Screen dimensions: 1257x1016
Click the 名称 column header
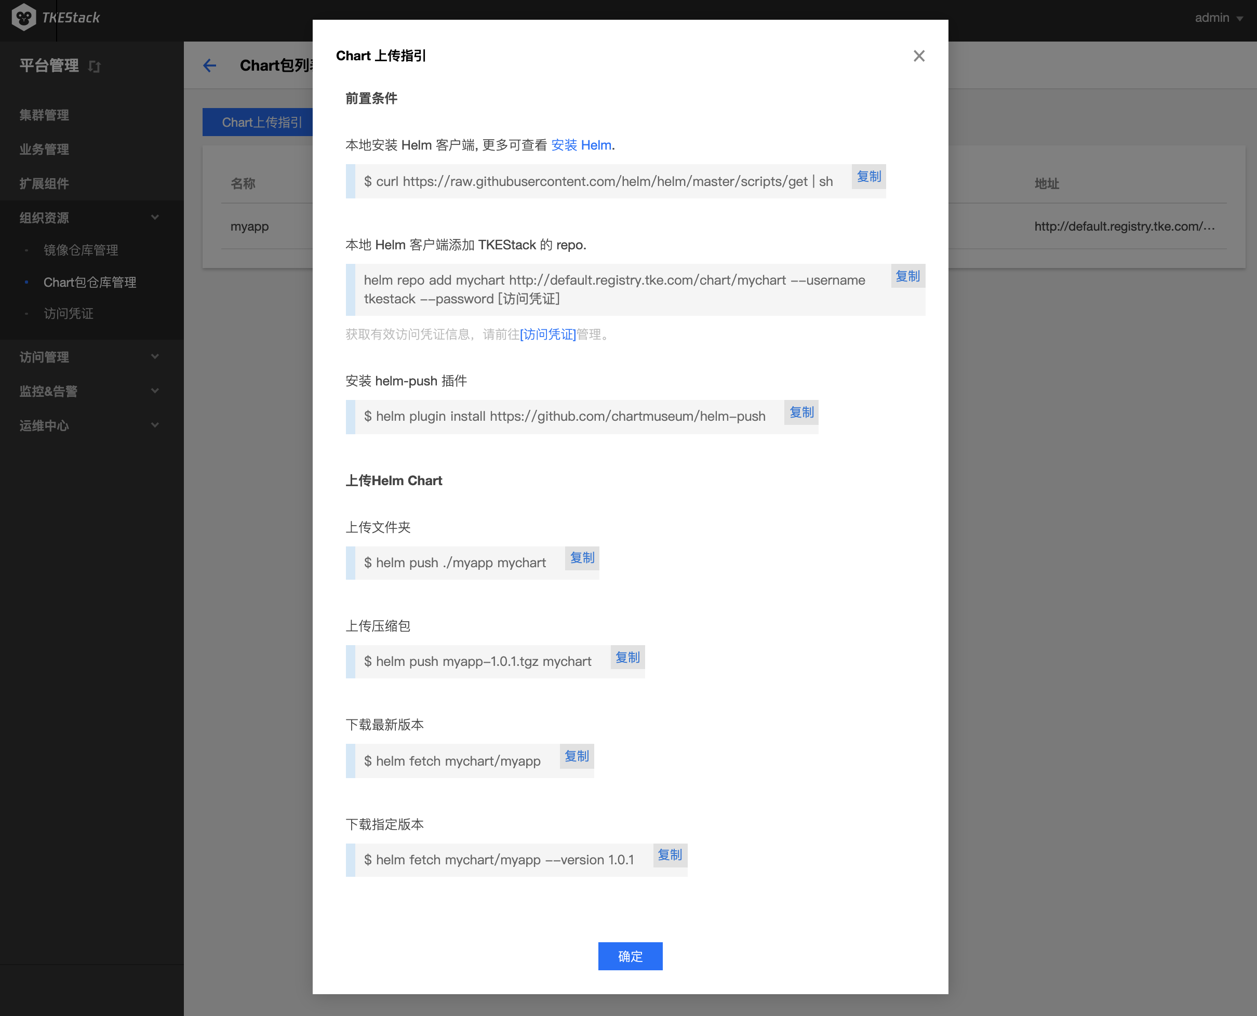coord(243,184)
